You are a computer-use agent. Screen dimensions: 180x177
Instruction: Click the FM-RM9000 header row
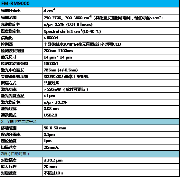click(90, 4)
